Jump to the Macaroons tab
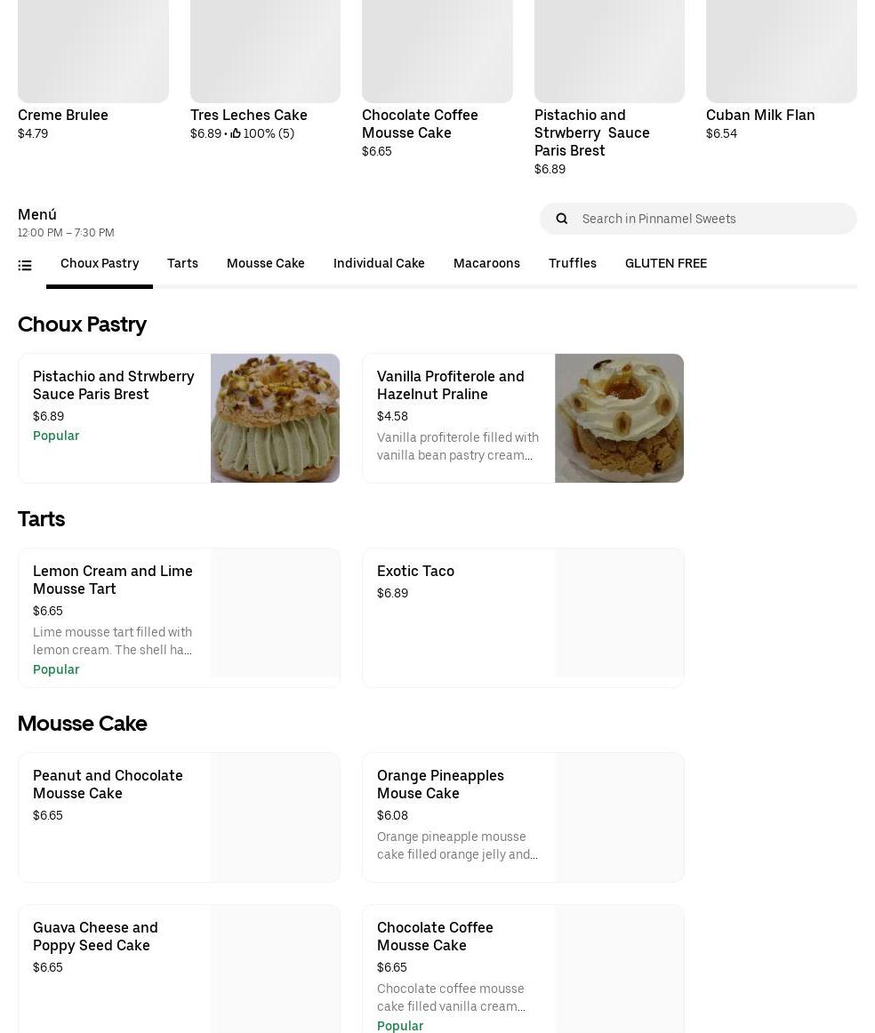This screenshot has width=875, height=1033. pyautogui.click(x=486, y=263)
